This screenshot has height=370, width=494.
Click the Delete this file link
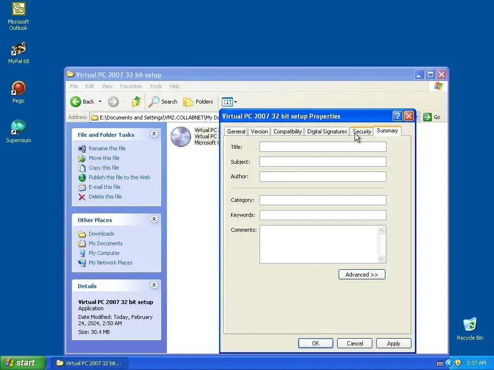point(105,197)
